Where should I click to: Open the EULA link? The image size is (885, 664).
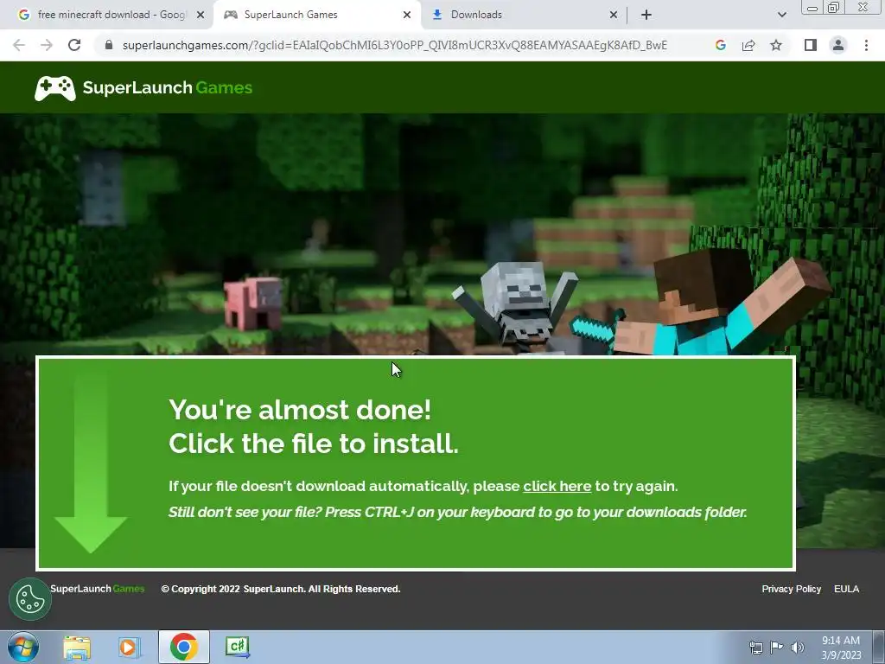coord(847,589)
